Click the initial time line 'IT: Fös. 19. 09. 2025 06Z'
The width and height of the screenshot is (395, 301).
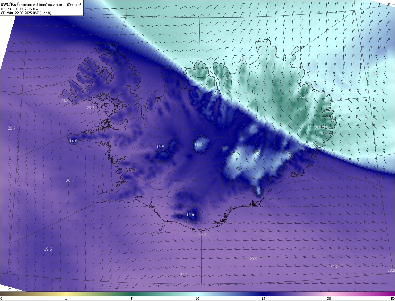point(19,9)
